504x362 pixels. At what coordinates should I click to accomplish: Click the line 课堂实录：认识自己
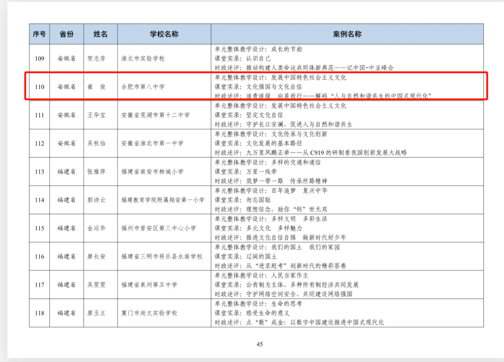243,58
